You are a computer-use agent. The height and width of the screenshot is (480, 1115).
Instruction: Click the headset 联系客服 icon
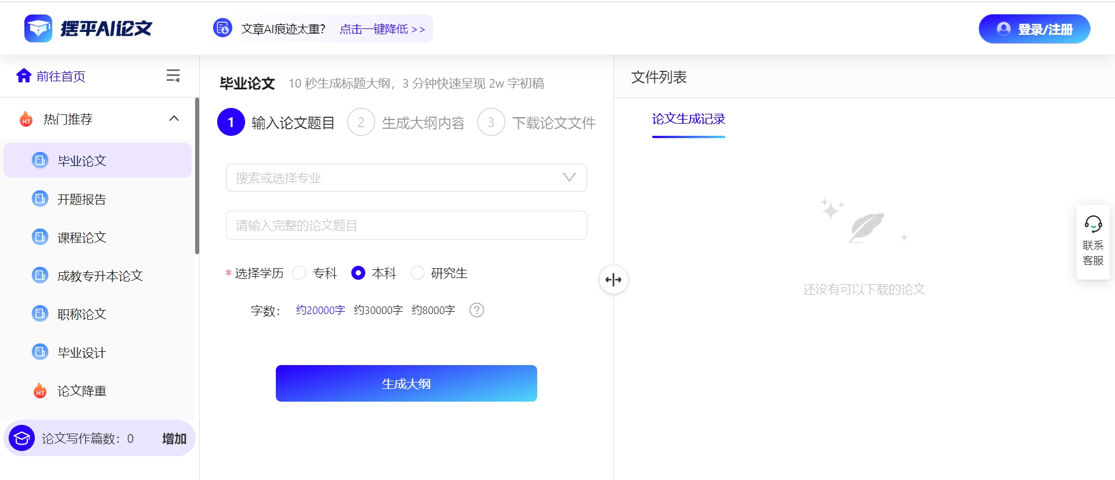[x=1093, y=223]
